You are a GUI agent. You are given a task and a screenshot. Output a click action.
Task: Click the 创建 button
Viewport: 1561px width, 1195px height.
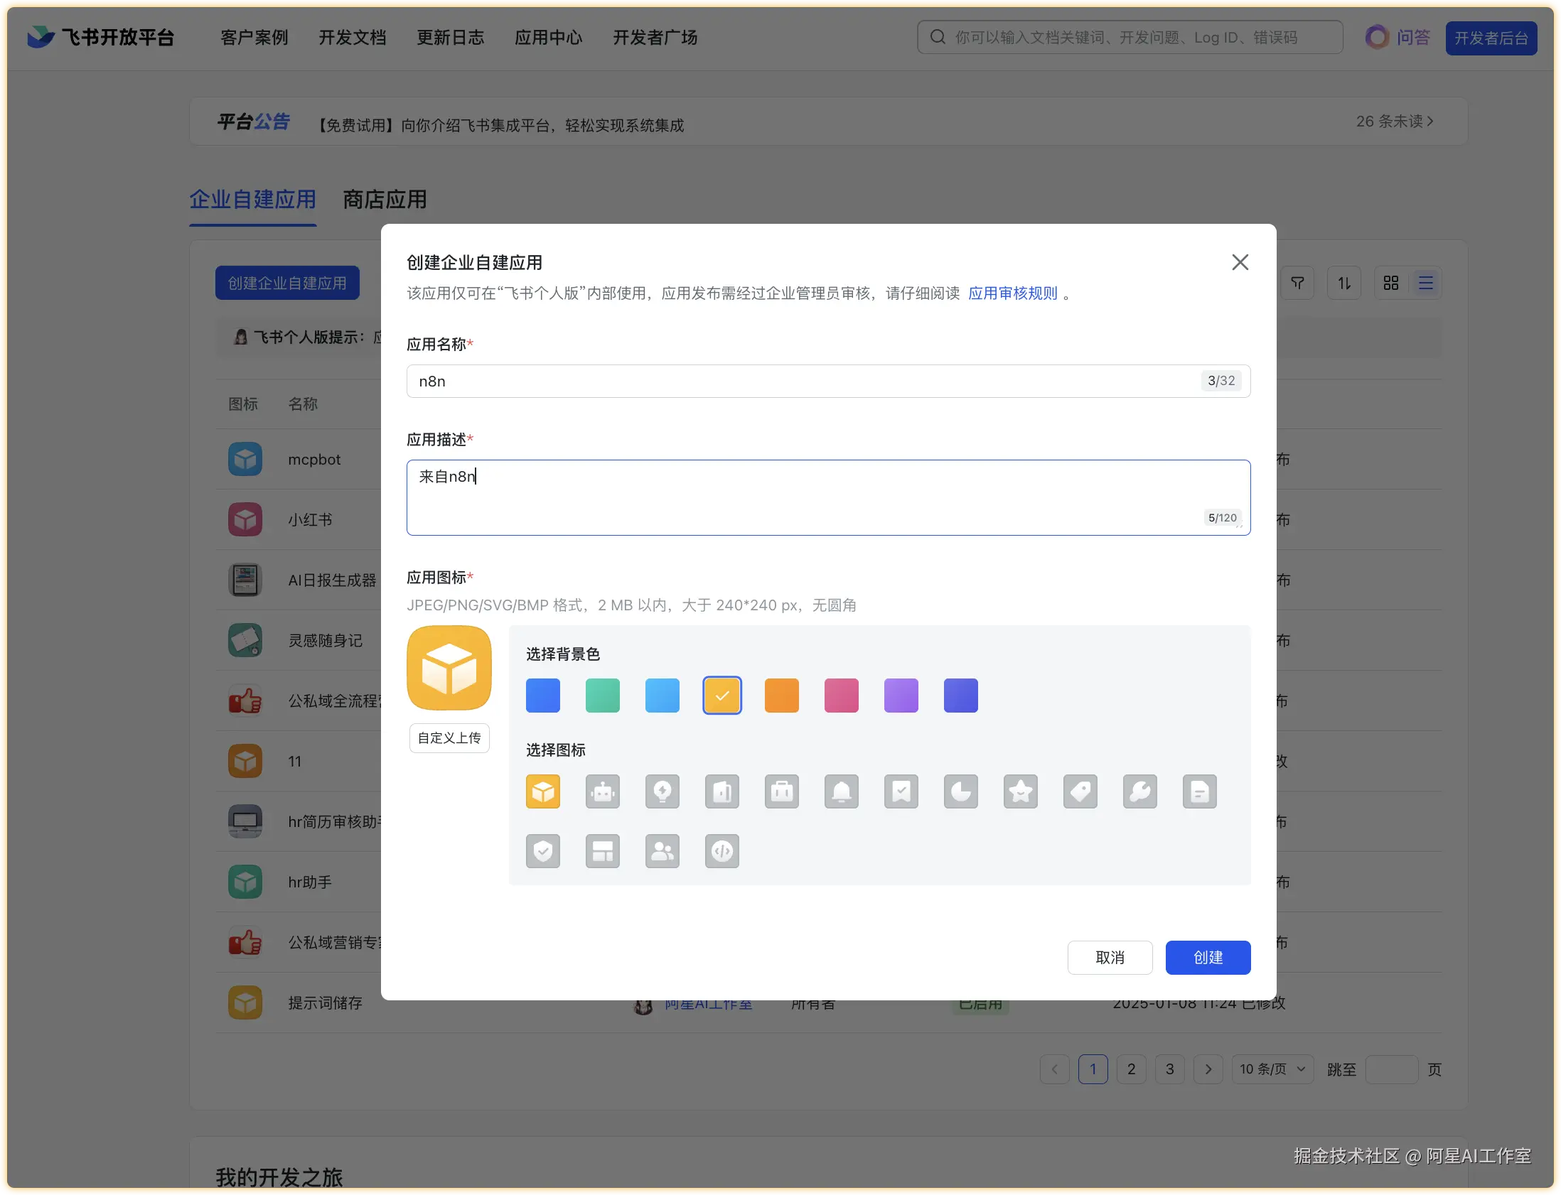coord(1208,958)
